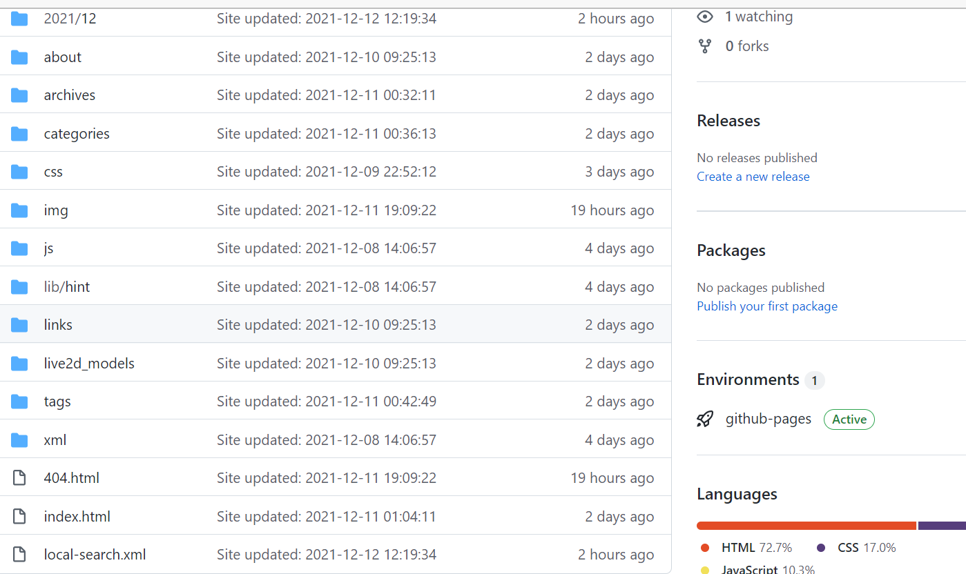966x574 pixels.
Task: Click the folder icon beside xml
Action: click(x=19, y=440)
